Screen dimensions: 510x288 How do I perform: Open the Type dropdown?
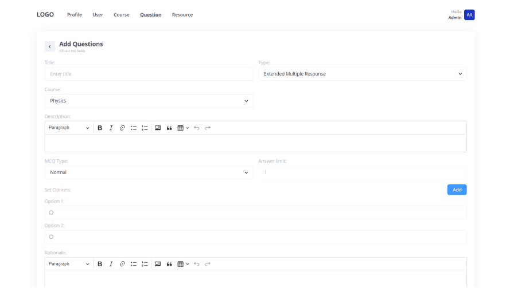362,74
